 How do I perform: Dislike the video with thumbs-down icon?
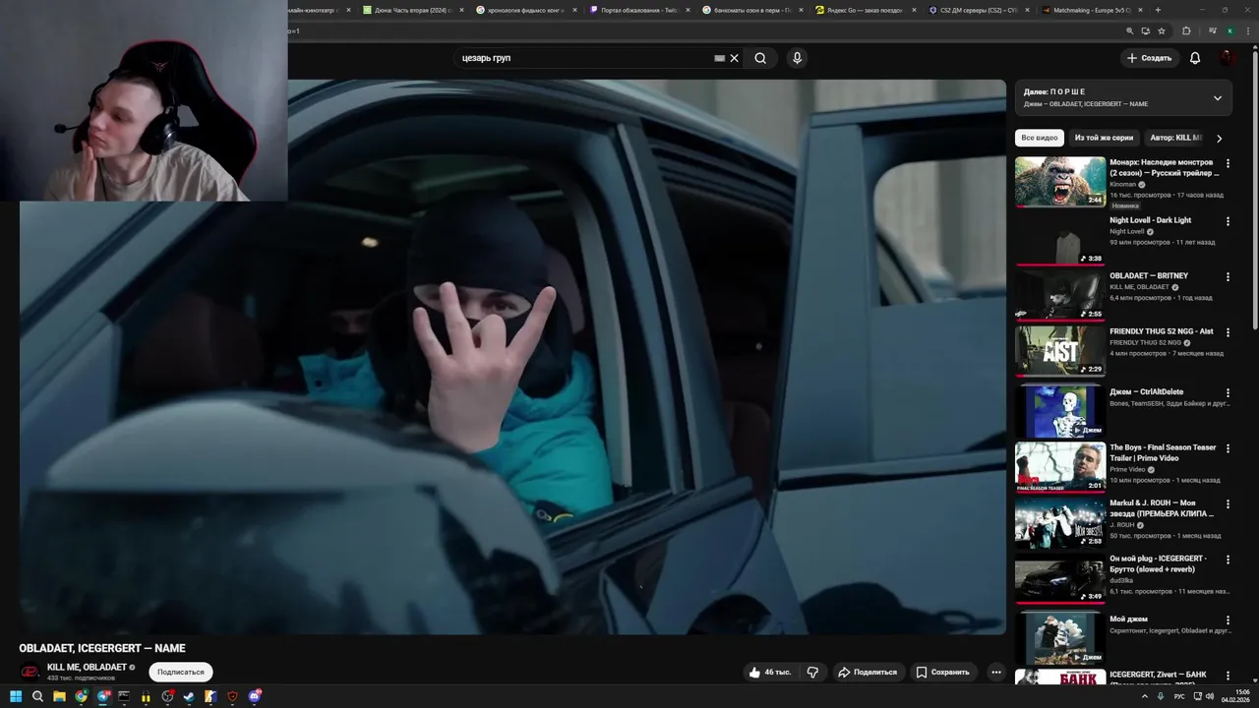[x=812, y=673]
